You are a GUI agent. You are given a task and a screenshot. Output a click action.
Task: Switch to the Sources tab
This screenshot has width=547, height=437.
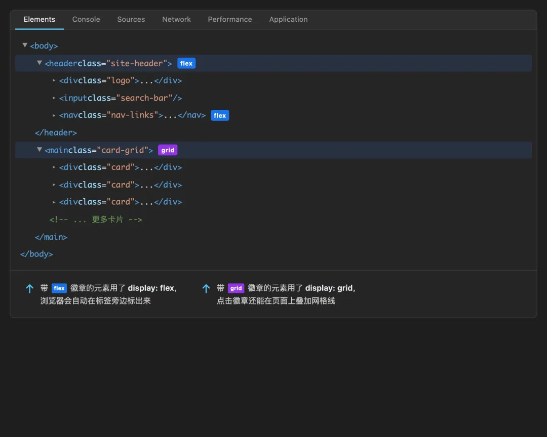[x=131, y=19]
